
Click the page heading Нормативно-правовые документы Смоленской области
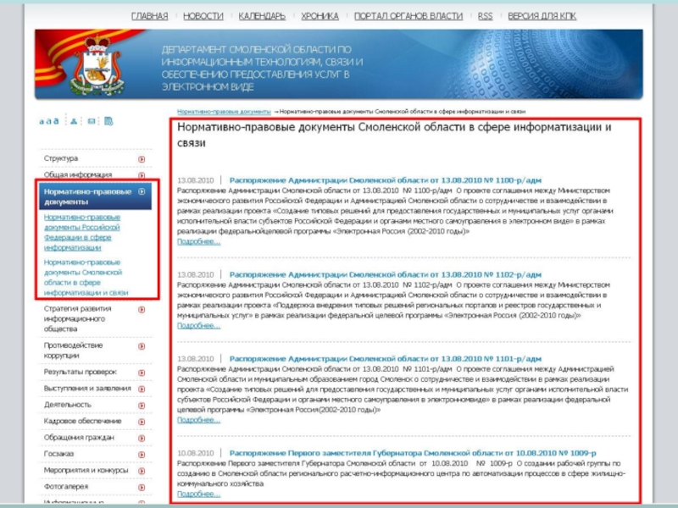394,135
